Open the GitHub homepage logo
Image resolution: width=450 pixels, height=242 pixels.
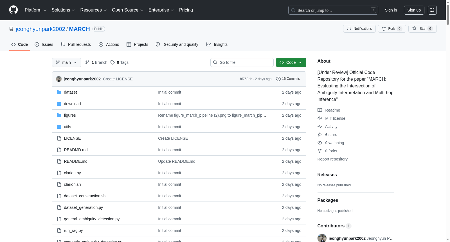click(x=13, y=10)
